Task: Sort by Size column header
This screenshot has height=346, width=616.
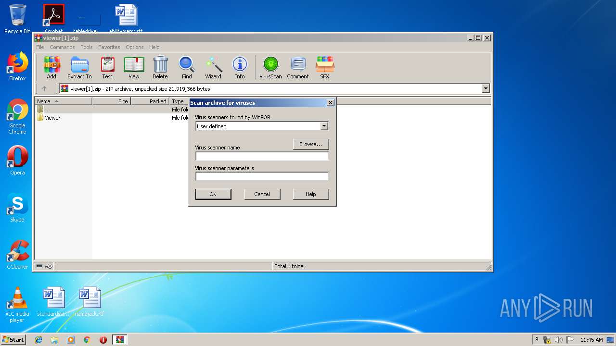Action: (x=111, y=101)
